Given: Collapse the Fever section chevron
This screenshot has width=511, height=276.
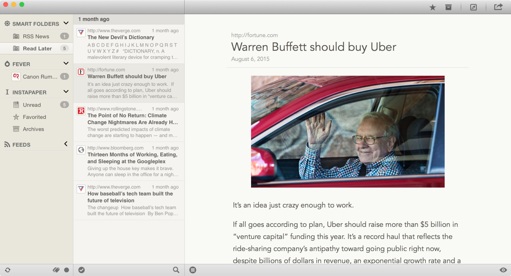Looking at the screenshot, I should coord(66,63).
